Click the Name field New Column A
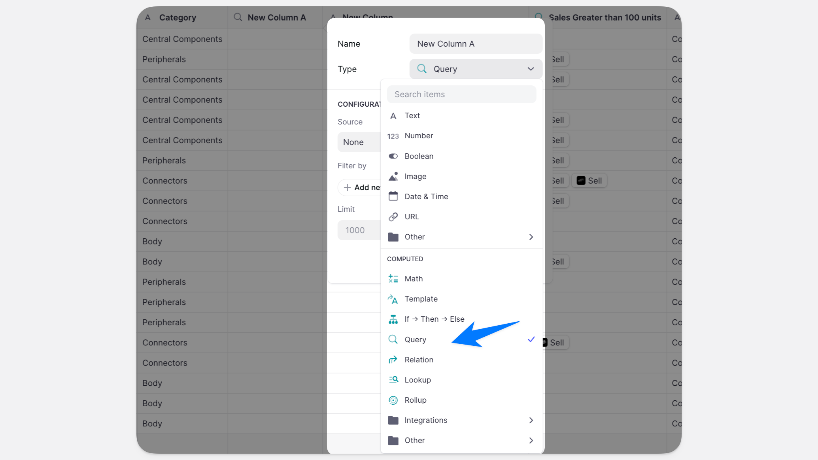This screenshot has height=460, width=818. (475, 44)
